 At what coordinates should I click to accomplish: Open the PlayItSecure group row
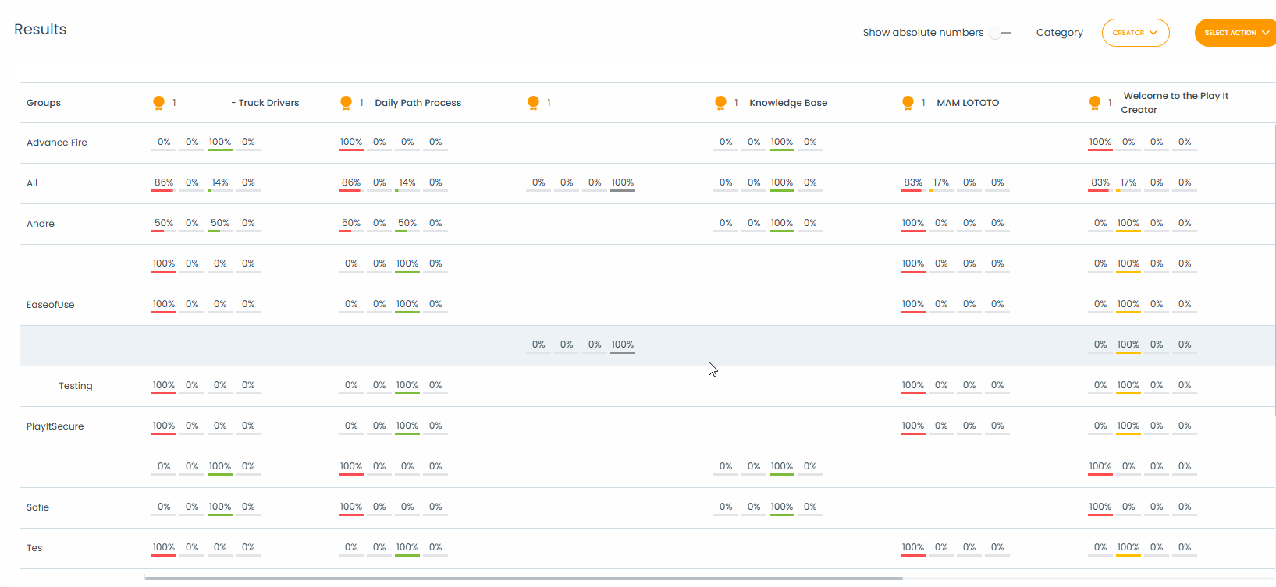point(55,426)
